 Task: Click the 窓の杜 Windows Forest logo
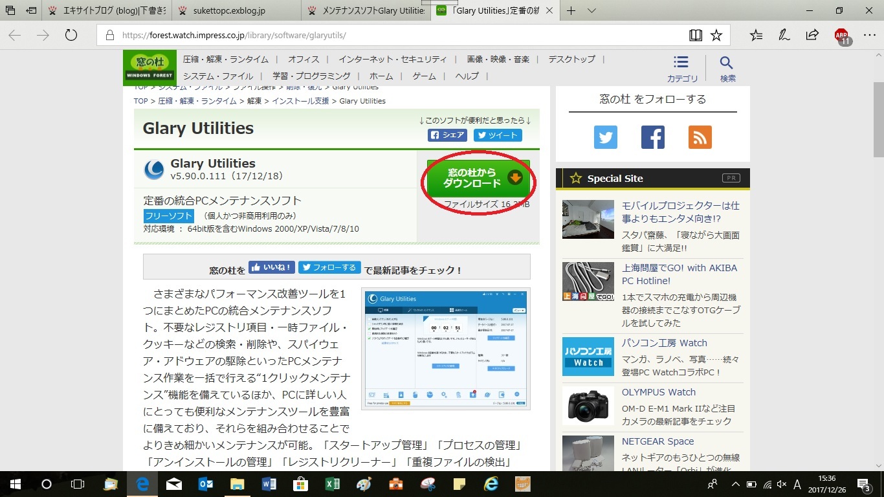point(150,67)
